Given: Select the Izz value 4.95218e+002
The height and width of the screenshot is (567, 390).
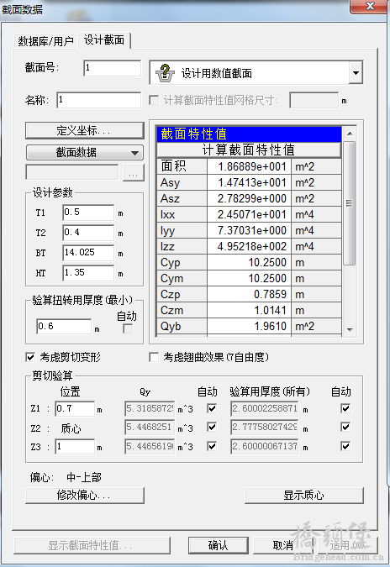Looking at the screenshot, I should coord(249,246).
